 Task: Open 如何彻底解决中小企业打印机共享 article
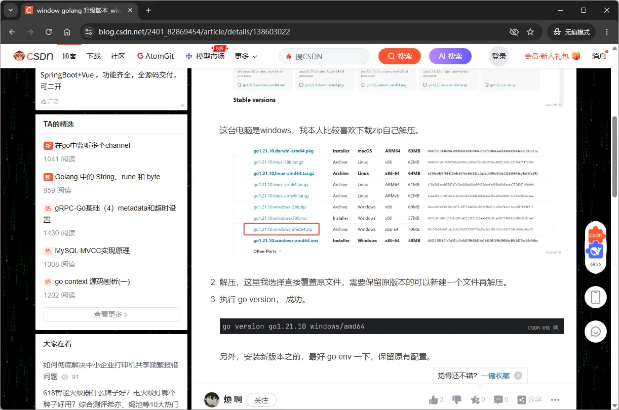110,371
